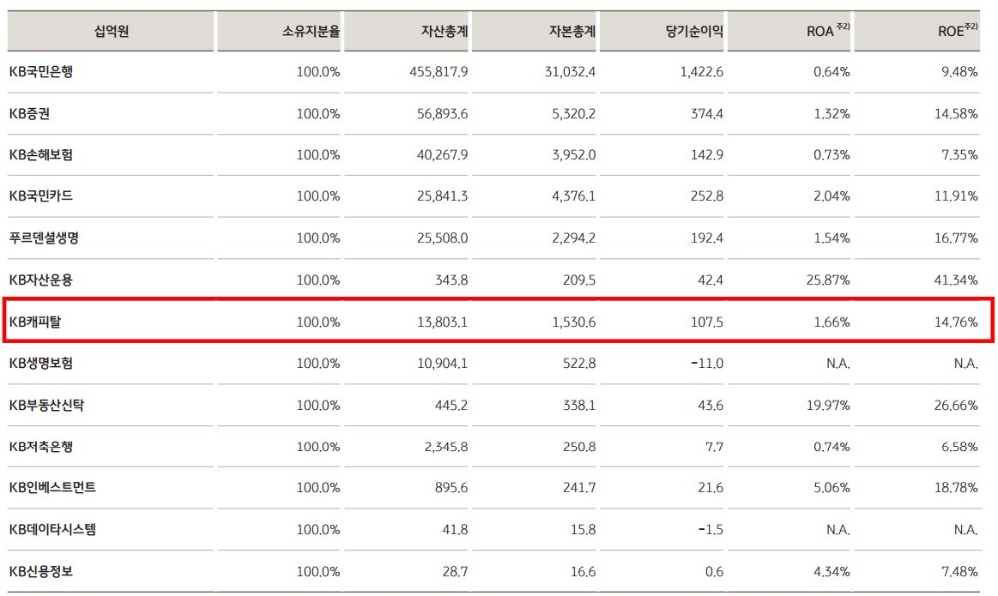Click the 십억원 header cell
The height and width of the screenshot is (596, 998).
tap(113, 30)
